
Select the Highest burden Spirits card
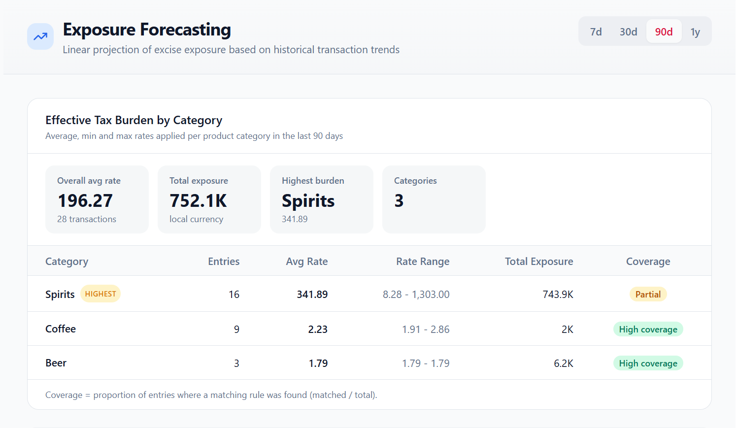(x=322, y=199)
